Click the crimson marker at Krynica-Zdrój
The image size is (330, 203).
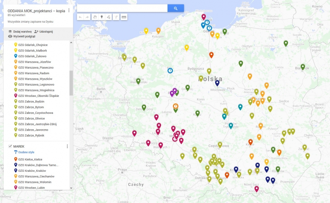coord(256,189)
